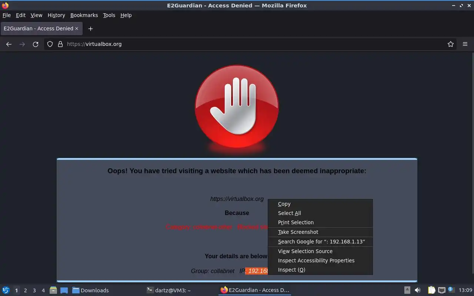Open the Bookmarks menu
The width and height of the screenshot is (474, 296).
pyautogui.click(x=84, y=15)
